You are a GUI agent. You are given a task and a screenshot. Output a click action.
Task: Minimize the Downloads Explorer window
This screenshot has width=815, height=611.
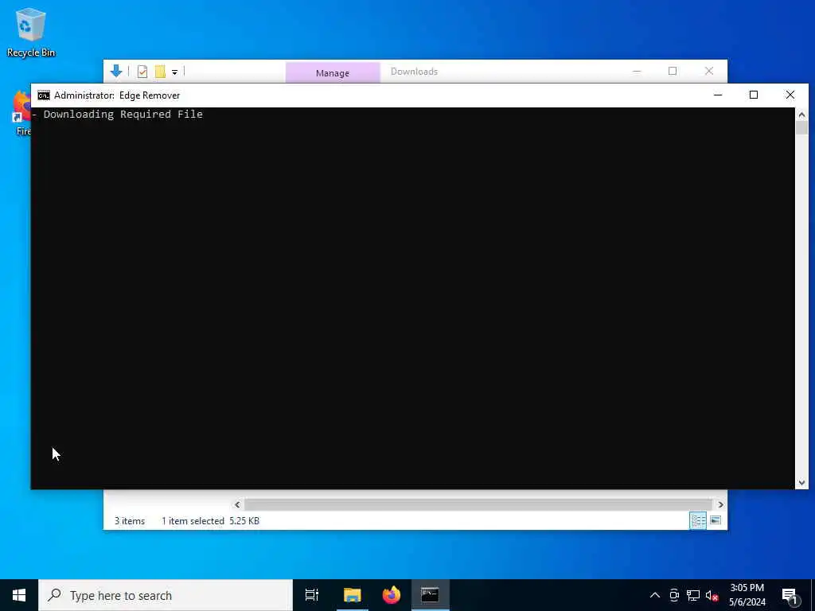coord(637,71)
